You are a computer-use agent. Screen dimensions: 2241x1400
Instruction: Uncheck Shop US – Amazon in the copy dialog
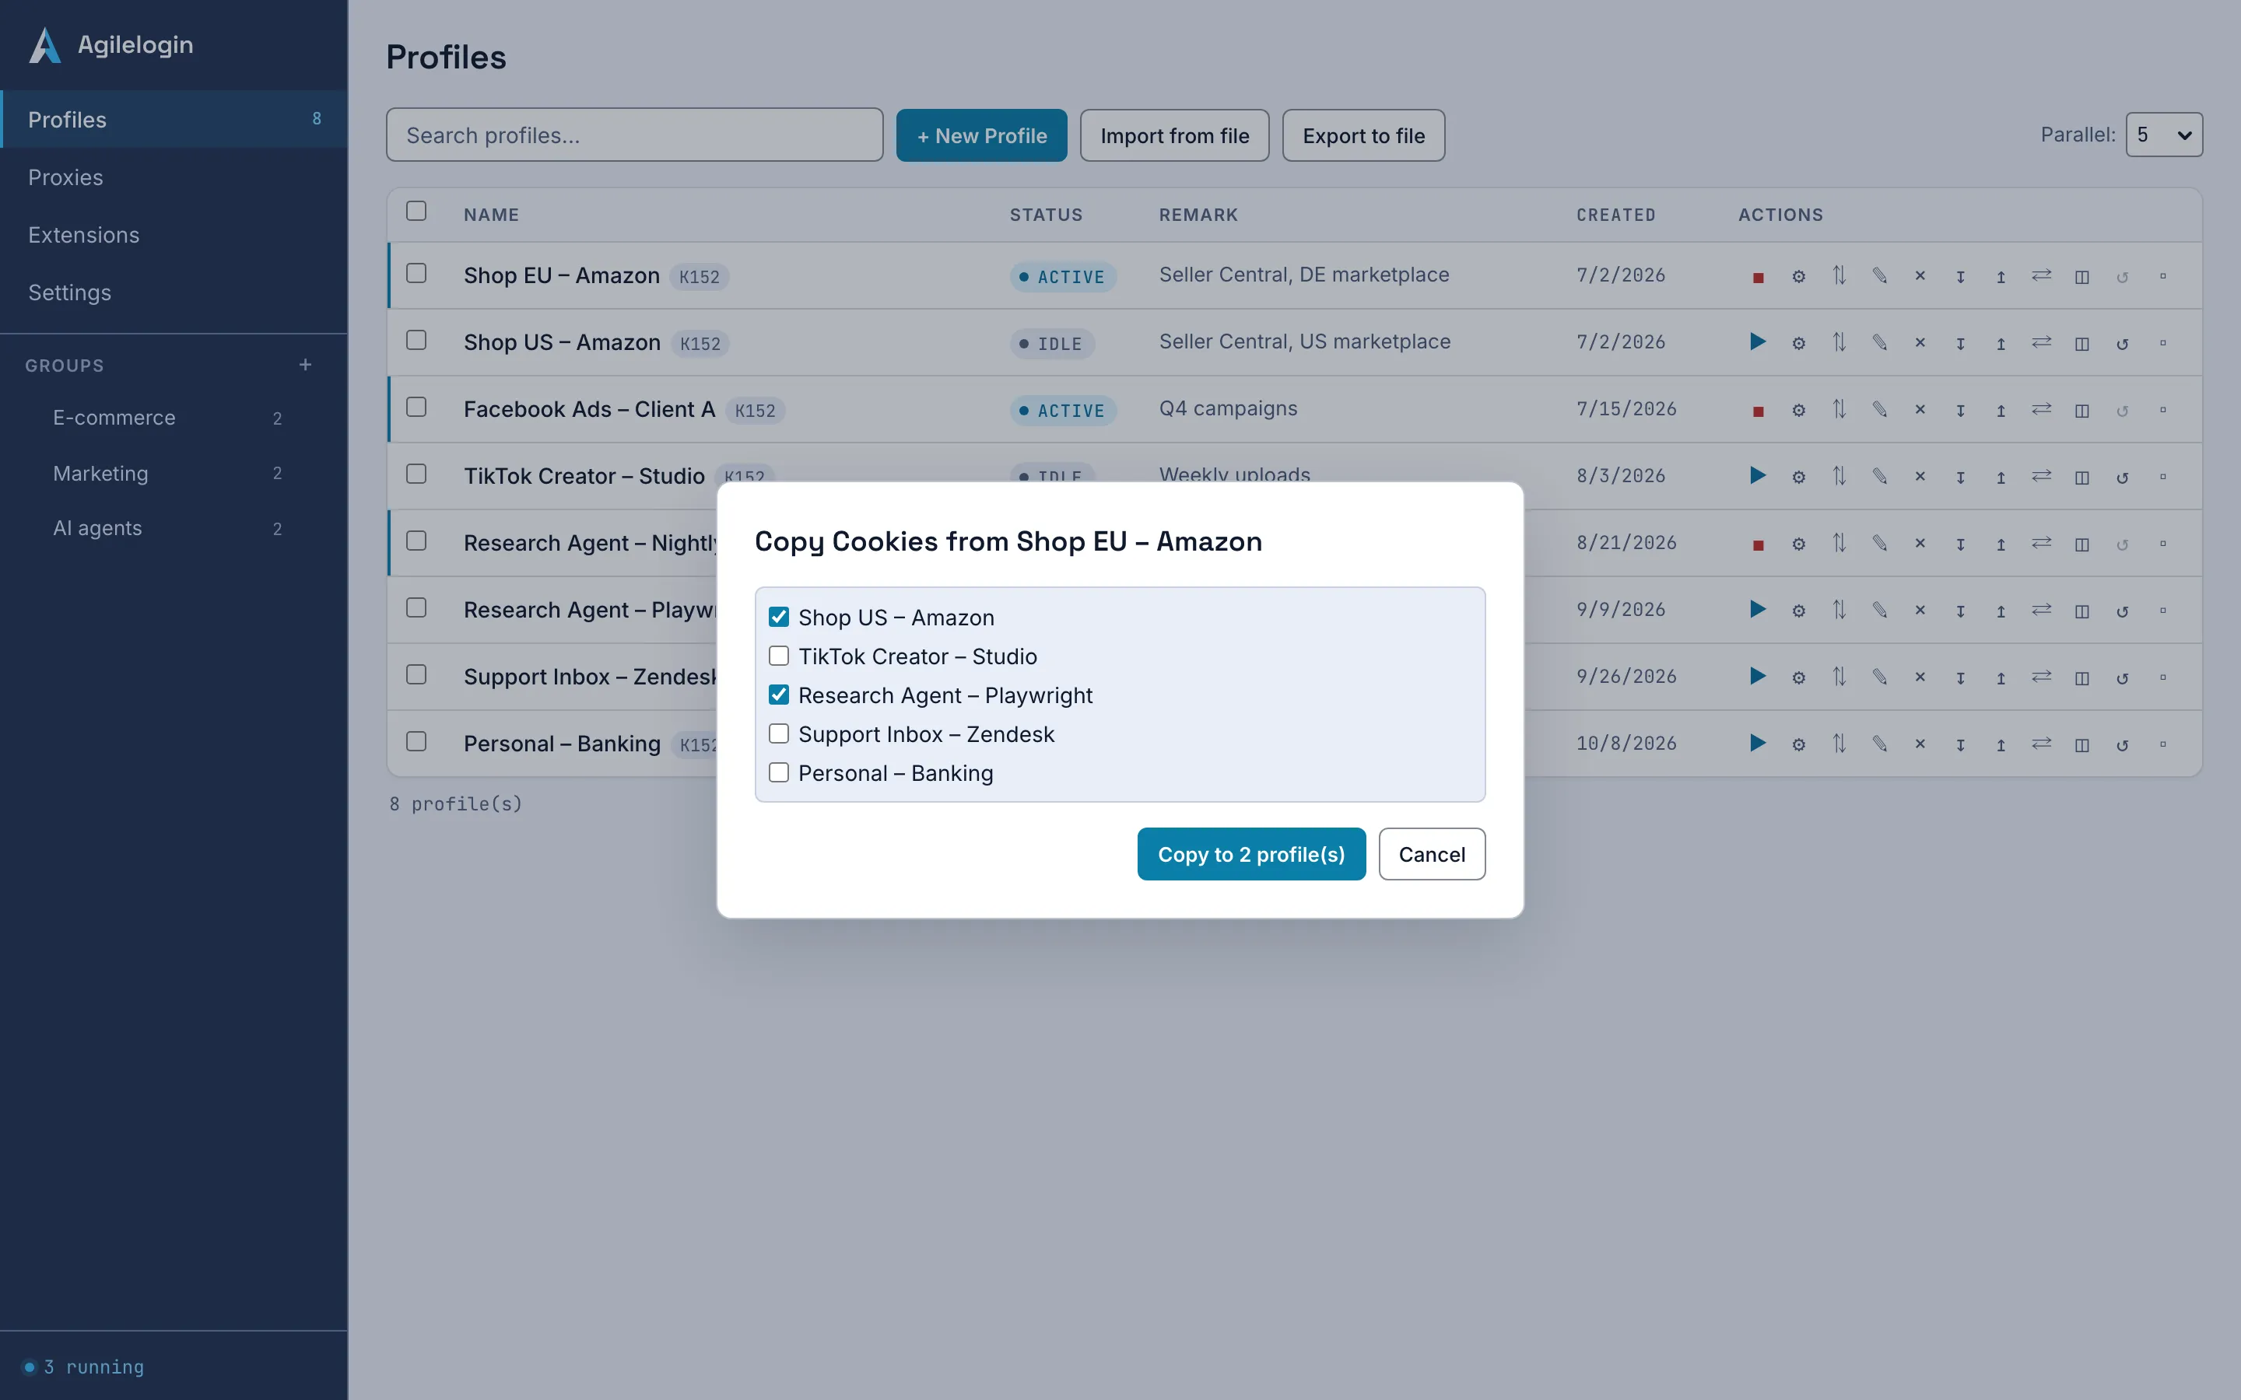click(x=779, y=617)
